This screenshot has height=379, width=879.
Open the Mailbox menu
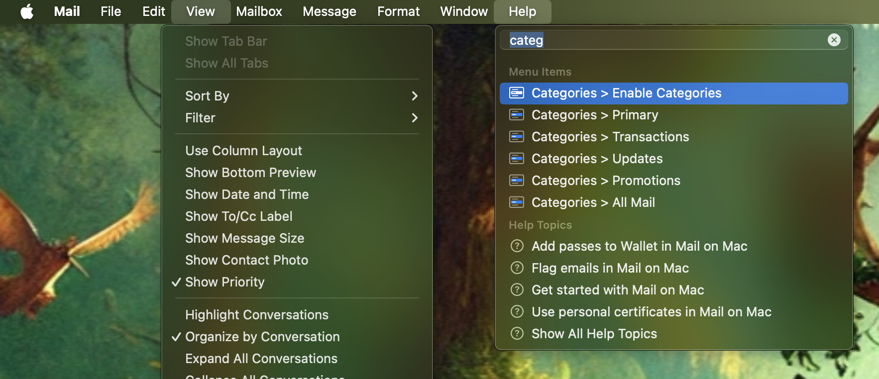(x=259, y=11)
